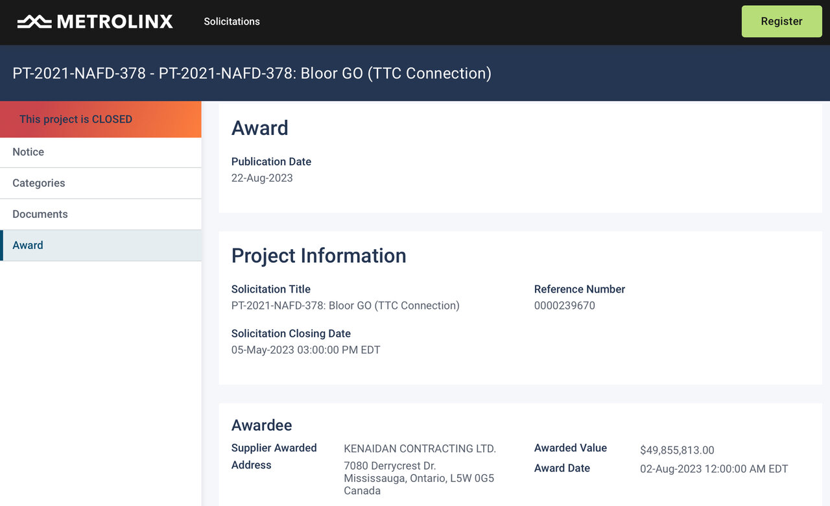The image size is (830, 506).
Task: Open the Solicitations navigation link
Action: pyautogui.click(x=231, y=21)
